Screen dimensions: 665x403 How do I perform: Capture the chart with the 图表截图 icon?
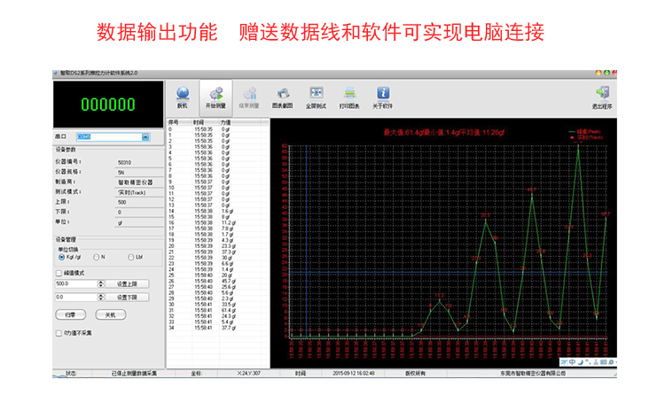pyautogui.click(x=283, y=94)
